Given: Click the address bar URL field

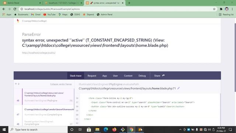Looking at the screenshot, I should (117, 9).
